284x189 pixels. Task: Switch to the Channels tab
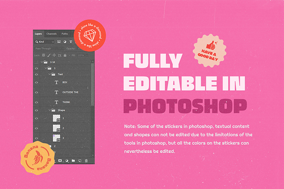point(51,34)
